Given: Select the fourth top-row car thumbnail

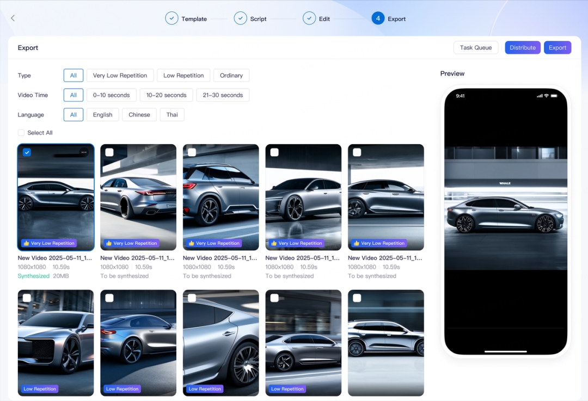Looking at the screenshot, I should (303, 197).
